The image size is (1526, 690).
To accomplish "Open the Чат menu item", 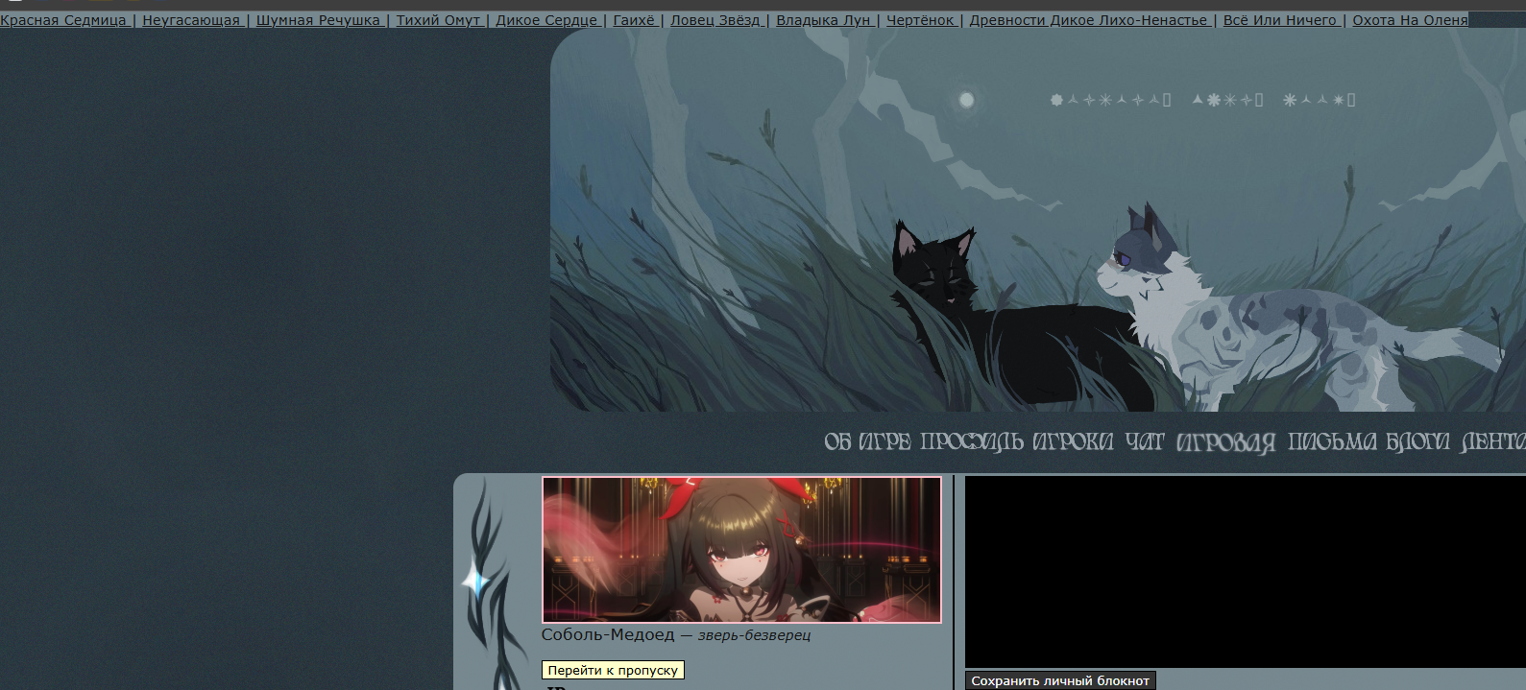I will click(x=1144, y=442).
